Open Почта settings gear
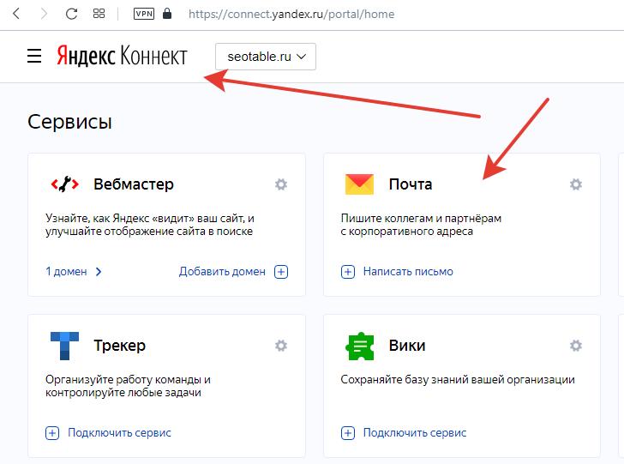 (576, 184)
